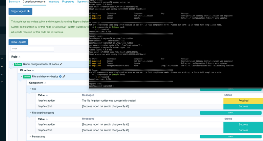This screenshot has width=263, height=141.
Task: Click Permissions 100% compliance bar
Action: 231,137
